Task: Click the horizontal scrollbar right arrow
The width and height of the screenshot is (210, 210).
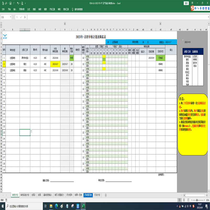Action: (207, 195)
